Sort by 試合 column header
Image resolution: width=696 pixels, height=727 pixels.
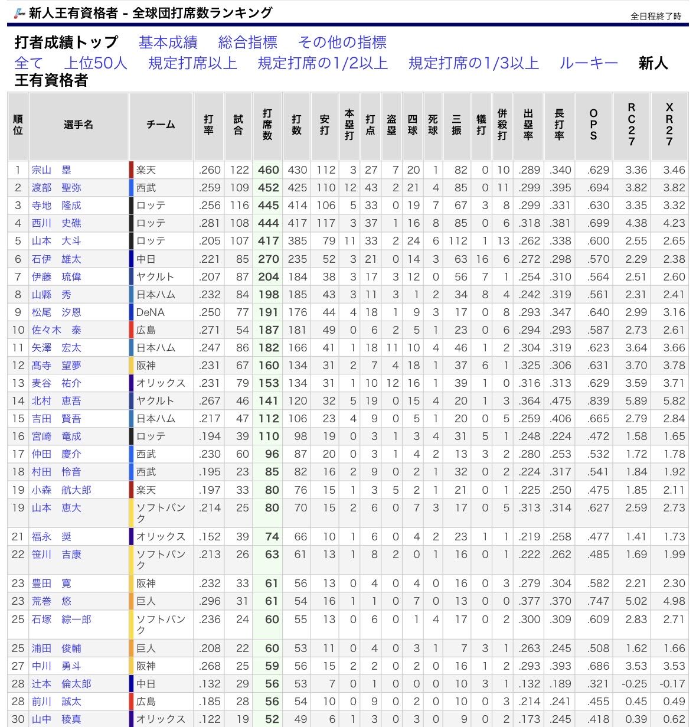click(238, 125)
